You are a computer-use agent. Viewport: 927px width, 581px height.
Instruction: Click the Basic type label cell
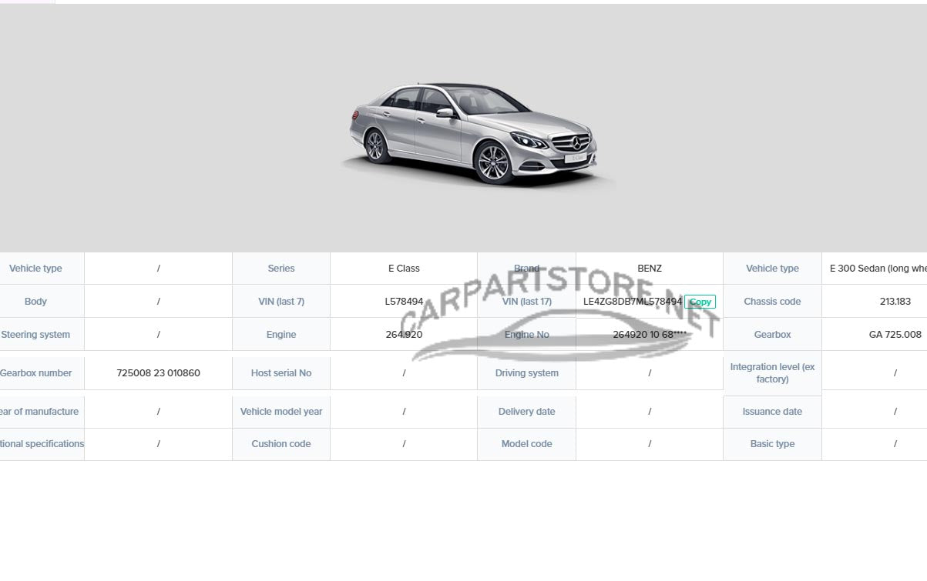pos(772,444)
